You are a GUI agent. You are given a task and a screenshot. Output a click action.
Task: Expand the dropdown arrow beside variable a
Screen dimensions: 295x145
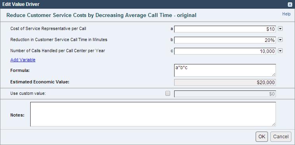click(x=280, y=29)
